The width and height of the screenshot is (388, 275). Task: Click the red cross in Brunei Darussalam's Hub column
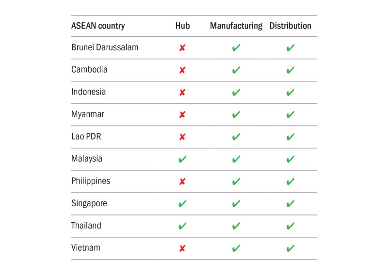pyautogui.click(x=182, y=48)
